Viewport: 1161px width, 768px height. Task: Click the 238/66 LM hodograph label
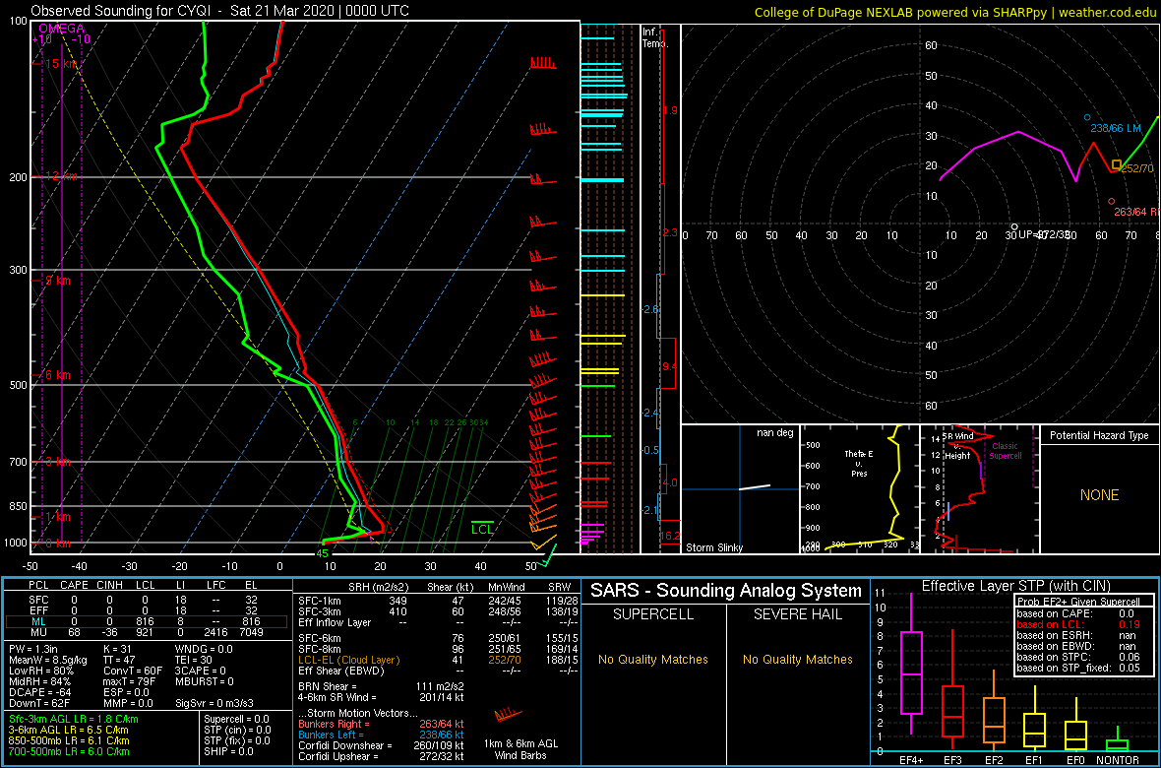point(1118,128)
